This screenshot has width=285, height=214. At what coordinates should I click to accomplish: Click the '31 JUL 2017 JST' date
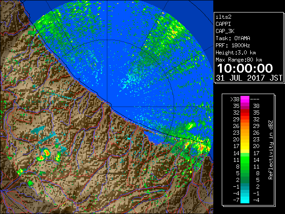click(x=249, y=78)
